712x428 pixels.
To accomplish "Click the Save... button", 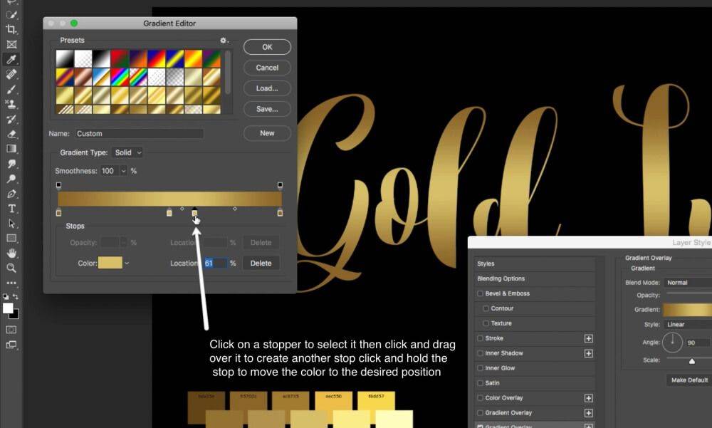I will pos(267,109).
